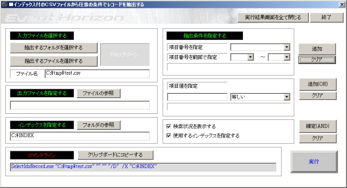This screenshot has height=188, width=347.
Task: Open the 等しい comparison dropdown
Action: tap(287, 97)
